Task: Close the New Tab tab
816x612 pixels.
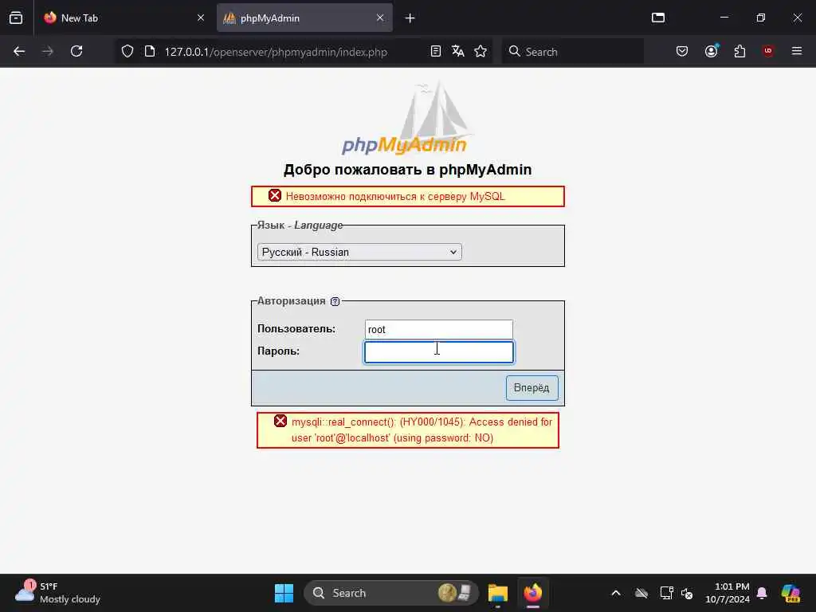Action: click(201, 18)
